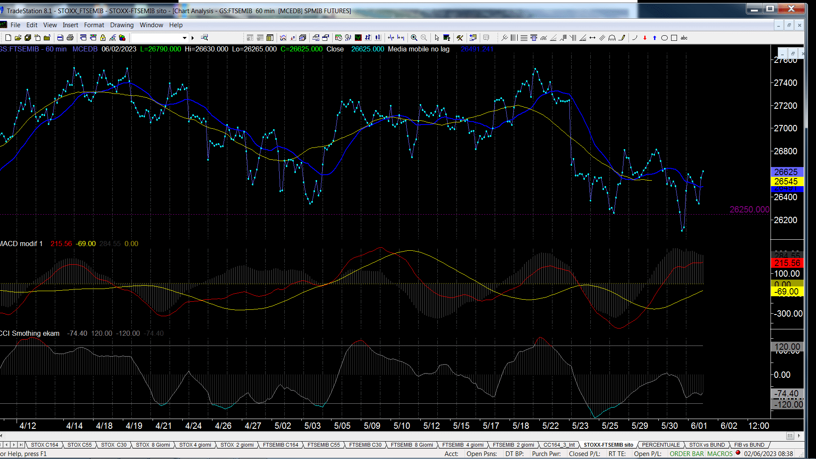Switch to CC164_3_Int tab
This screenshot has height=459, width=816.
(559, 445)
